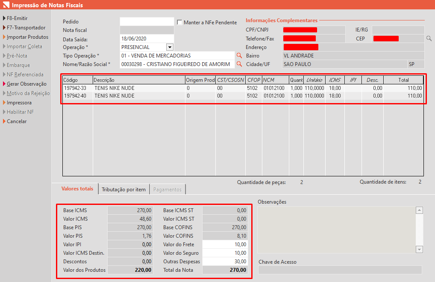Viewport: 435px width, 282px height.
Task: Click the search icon next to Tipo Operação
Action: (x=239, y=55)
